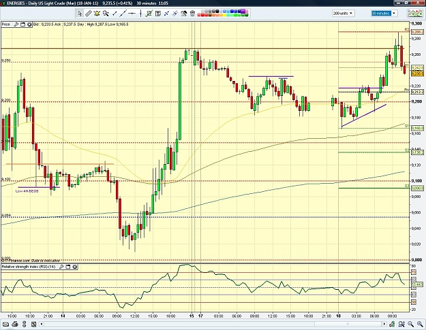This screenshot has width=426, height=330.
Task: Activate the magnifier zoom tool in the toolbar
Action: click(106, 14)
